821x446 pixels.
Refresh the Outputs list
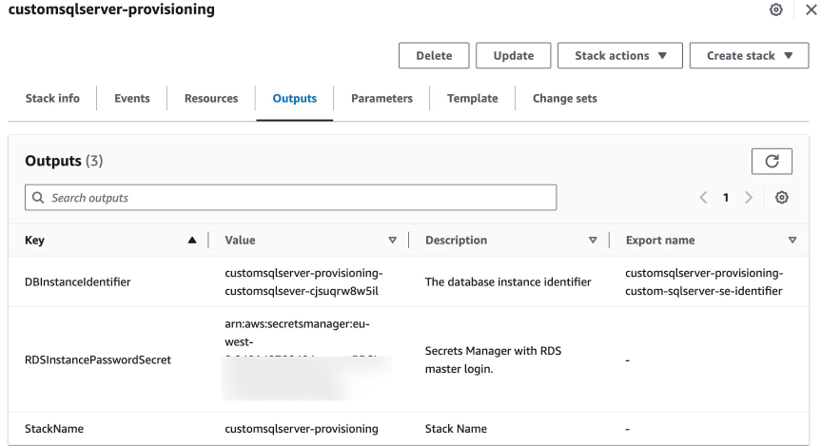click(x=772, y=162)
